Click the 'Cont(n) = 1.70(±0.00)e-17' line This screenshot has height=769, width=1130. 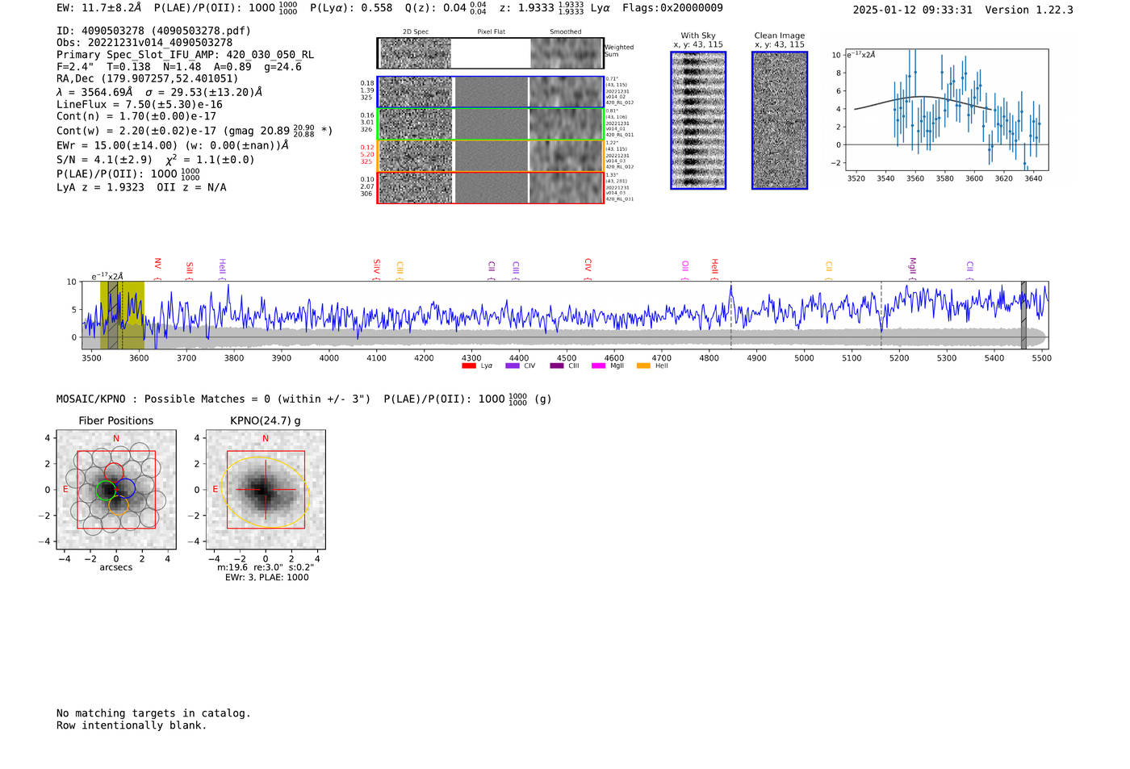pyautogui.click(x=136, y=116)
